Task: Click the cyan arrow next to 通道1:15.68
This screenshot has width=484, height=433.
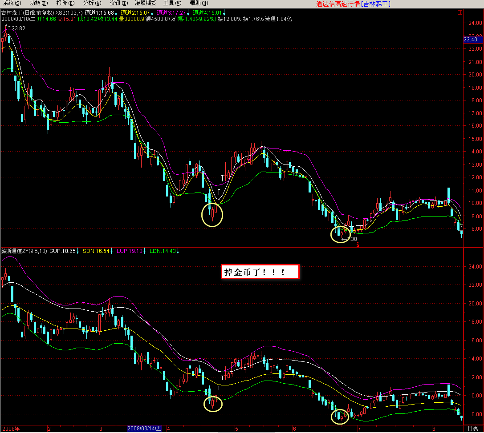Action: pyautogui.click(x=116, y=12)
